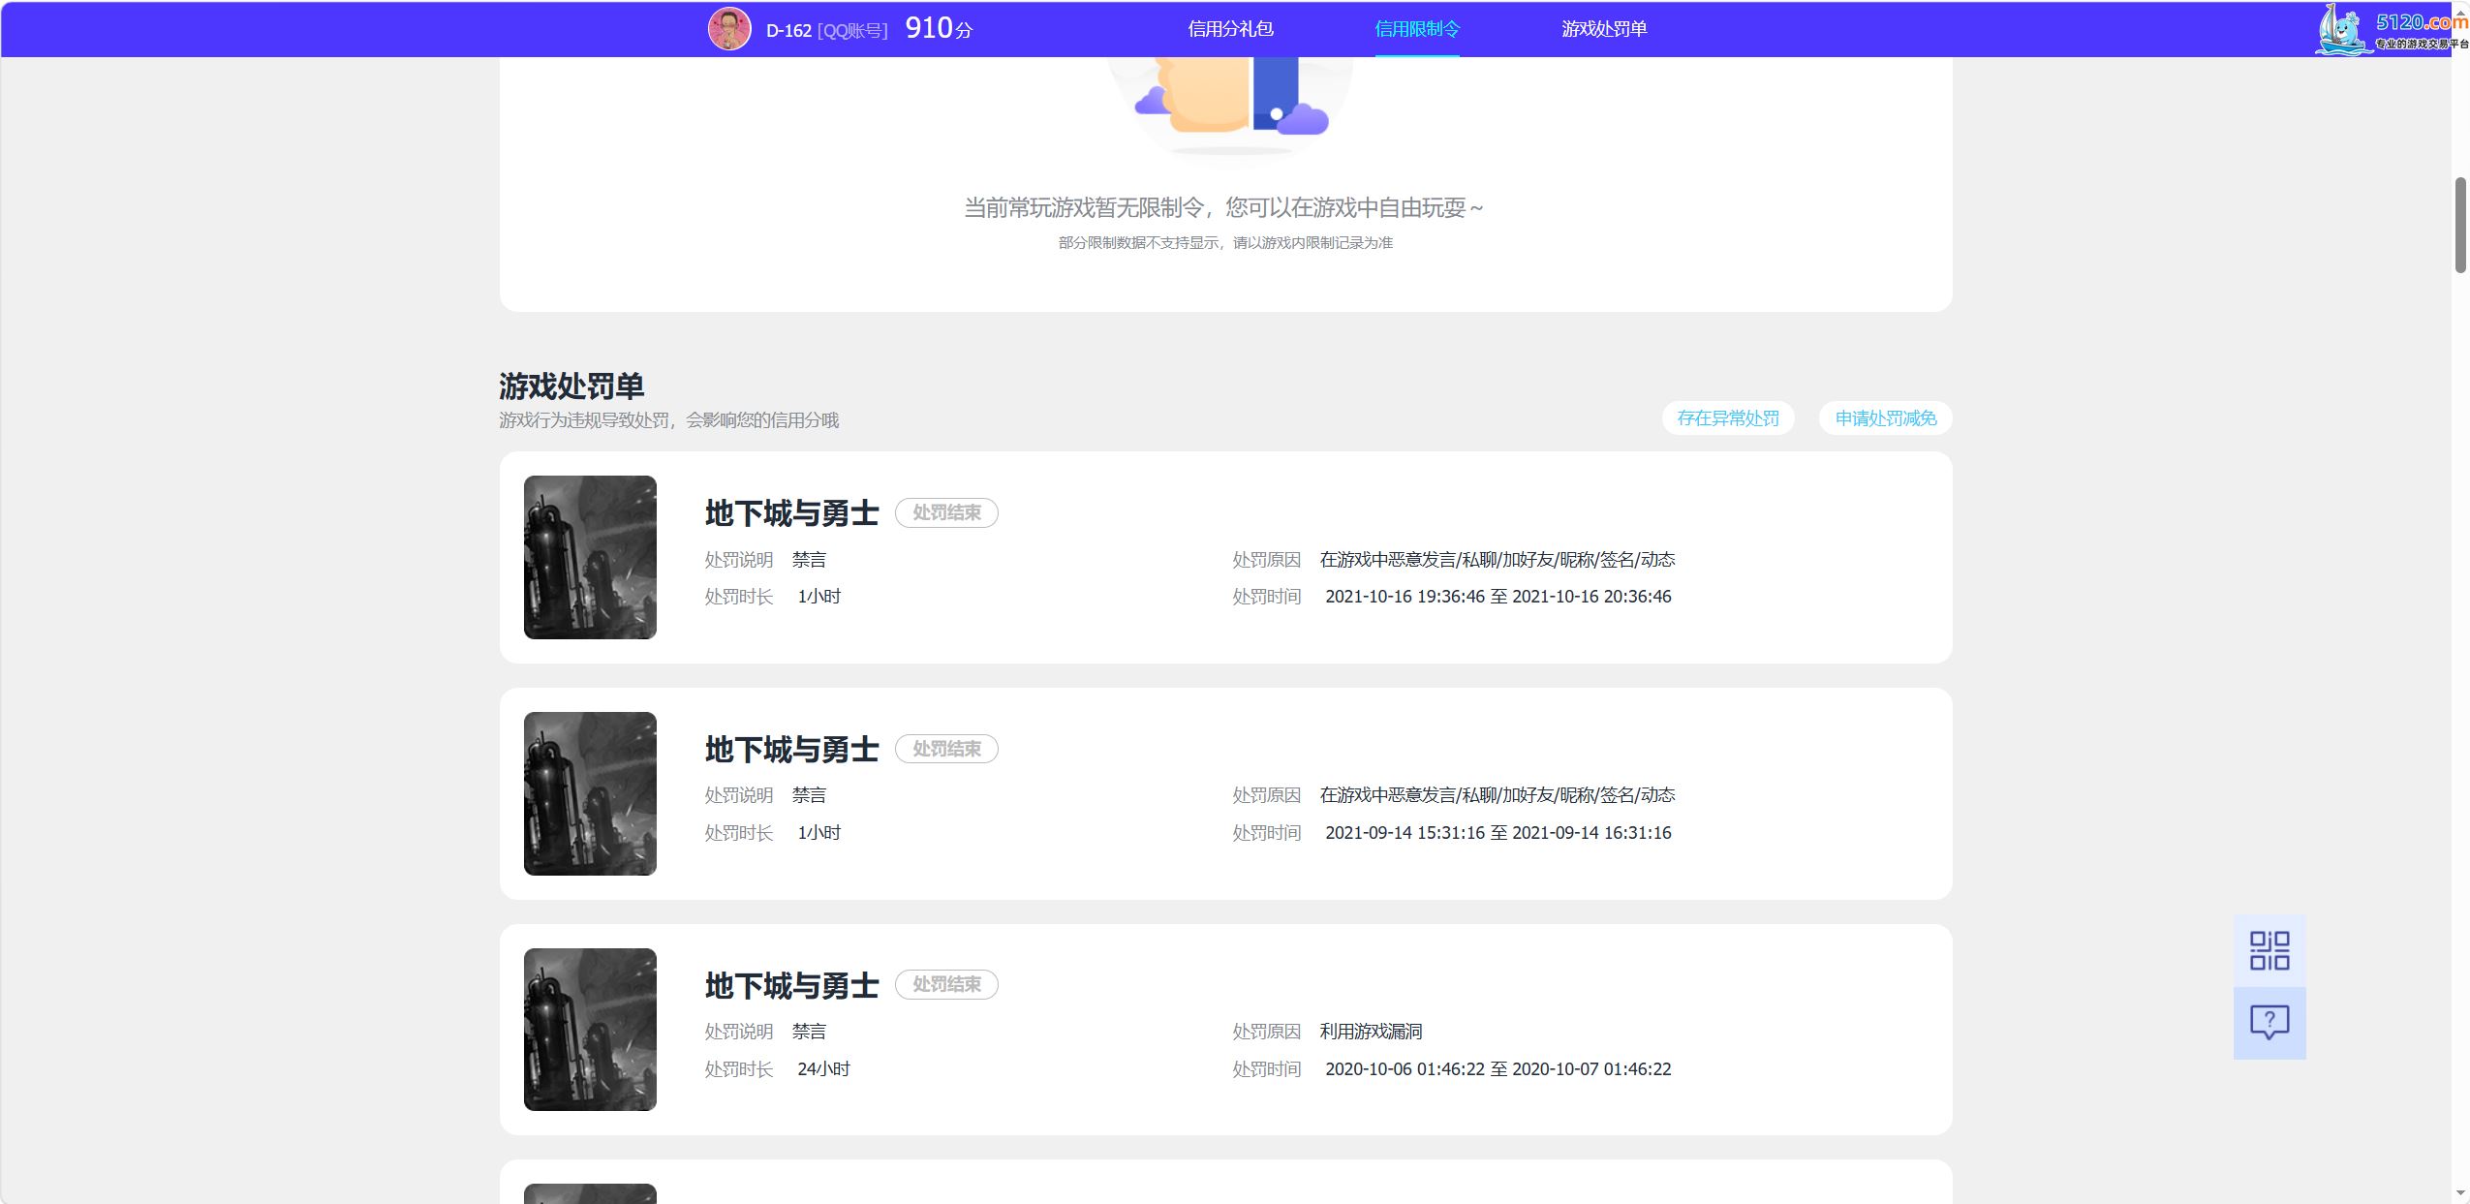This screenshot has height=1204, width=2470.
Task: Click 地下城与勇士 title on the 2021-09-14 record
Action: (x=791, y=750)
